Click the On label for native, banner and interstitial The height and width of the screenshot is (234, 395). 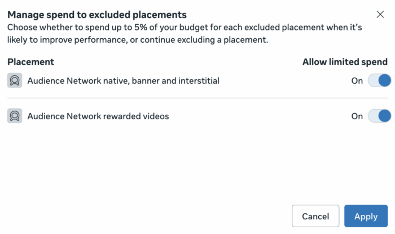click(357, 80)
